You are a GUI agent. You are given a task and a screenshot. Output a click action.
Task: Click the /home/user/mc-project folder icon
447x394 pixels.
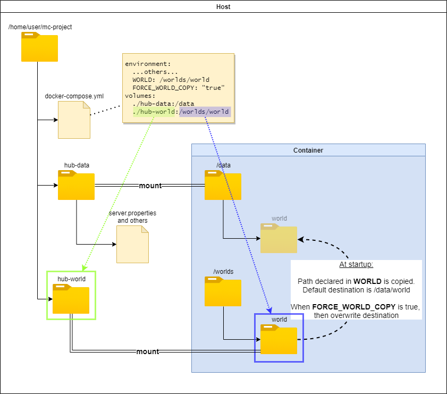click(x=39, y=47)
